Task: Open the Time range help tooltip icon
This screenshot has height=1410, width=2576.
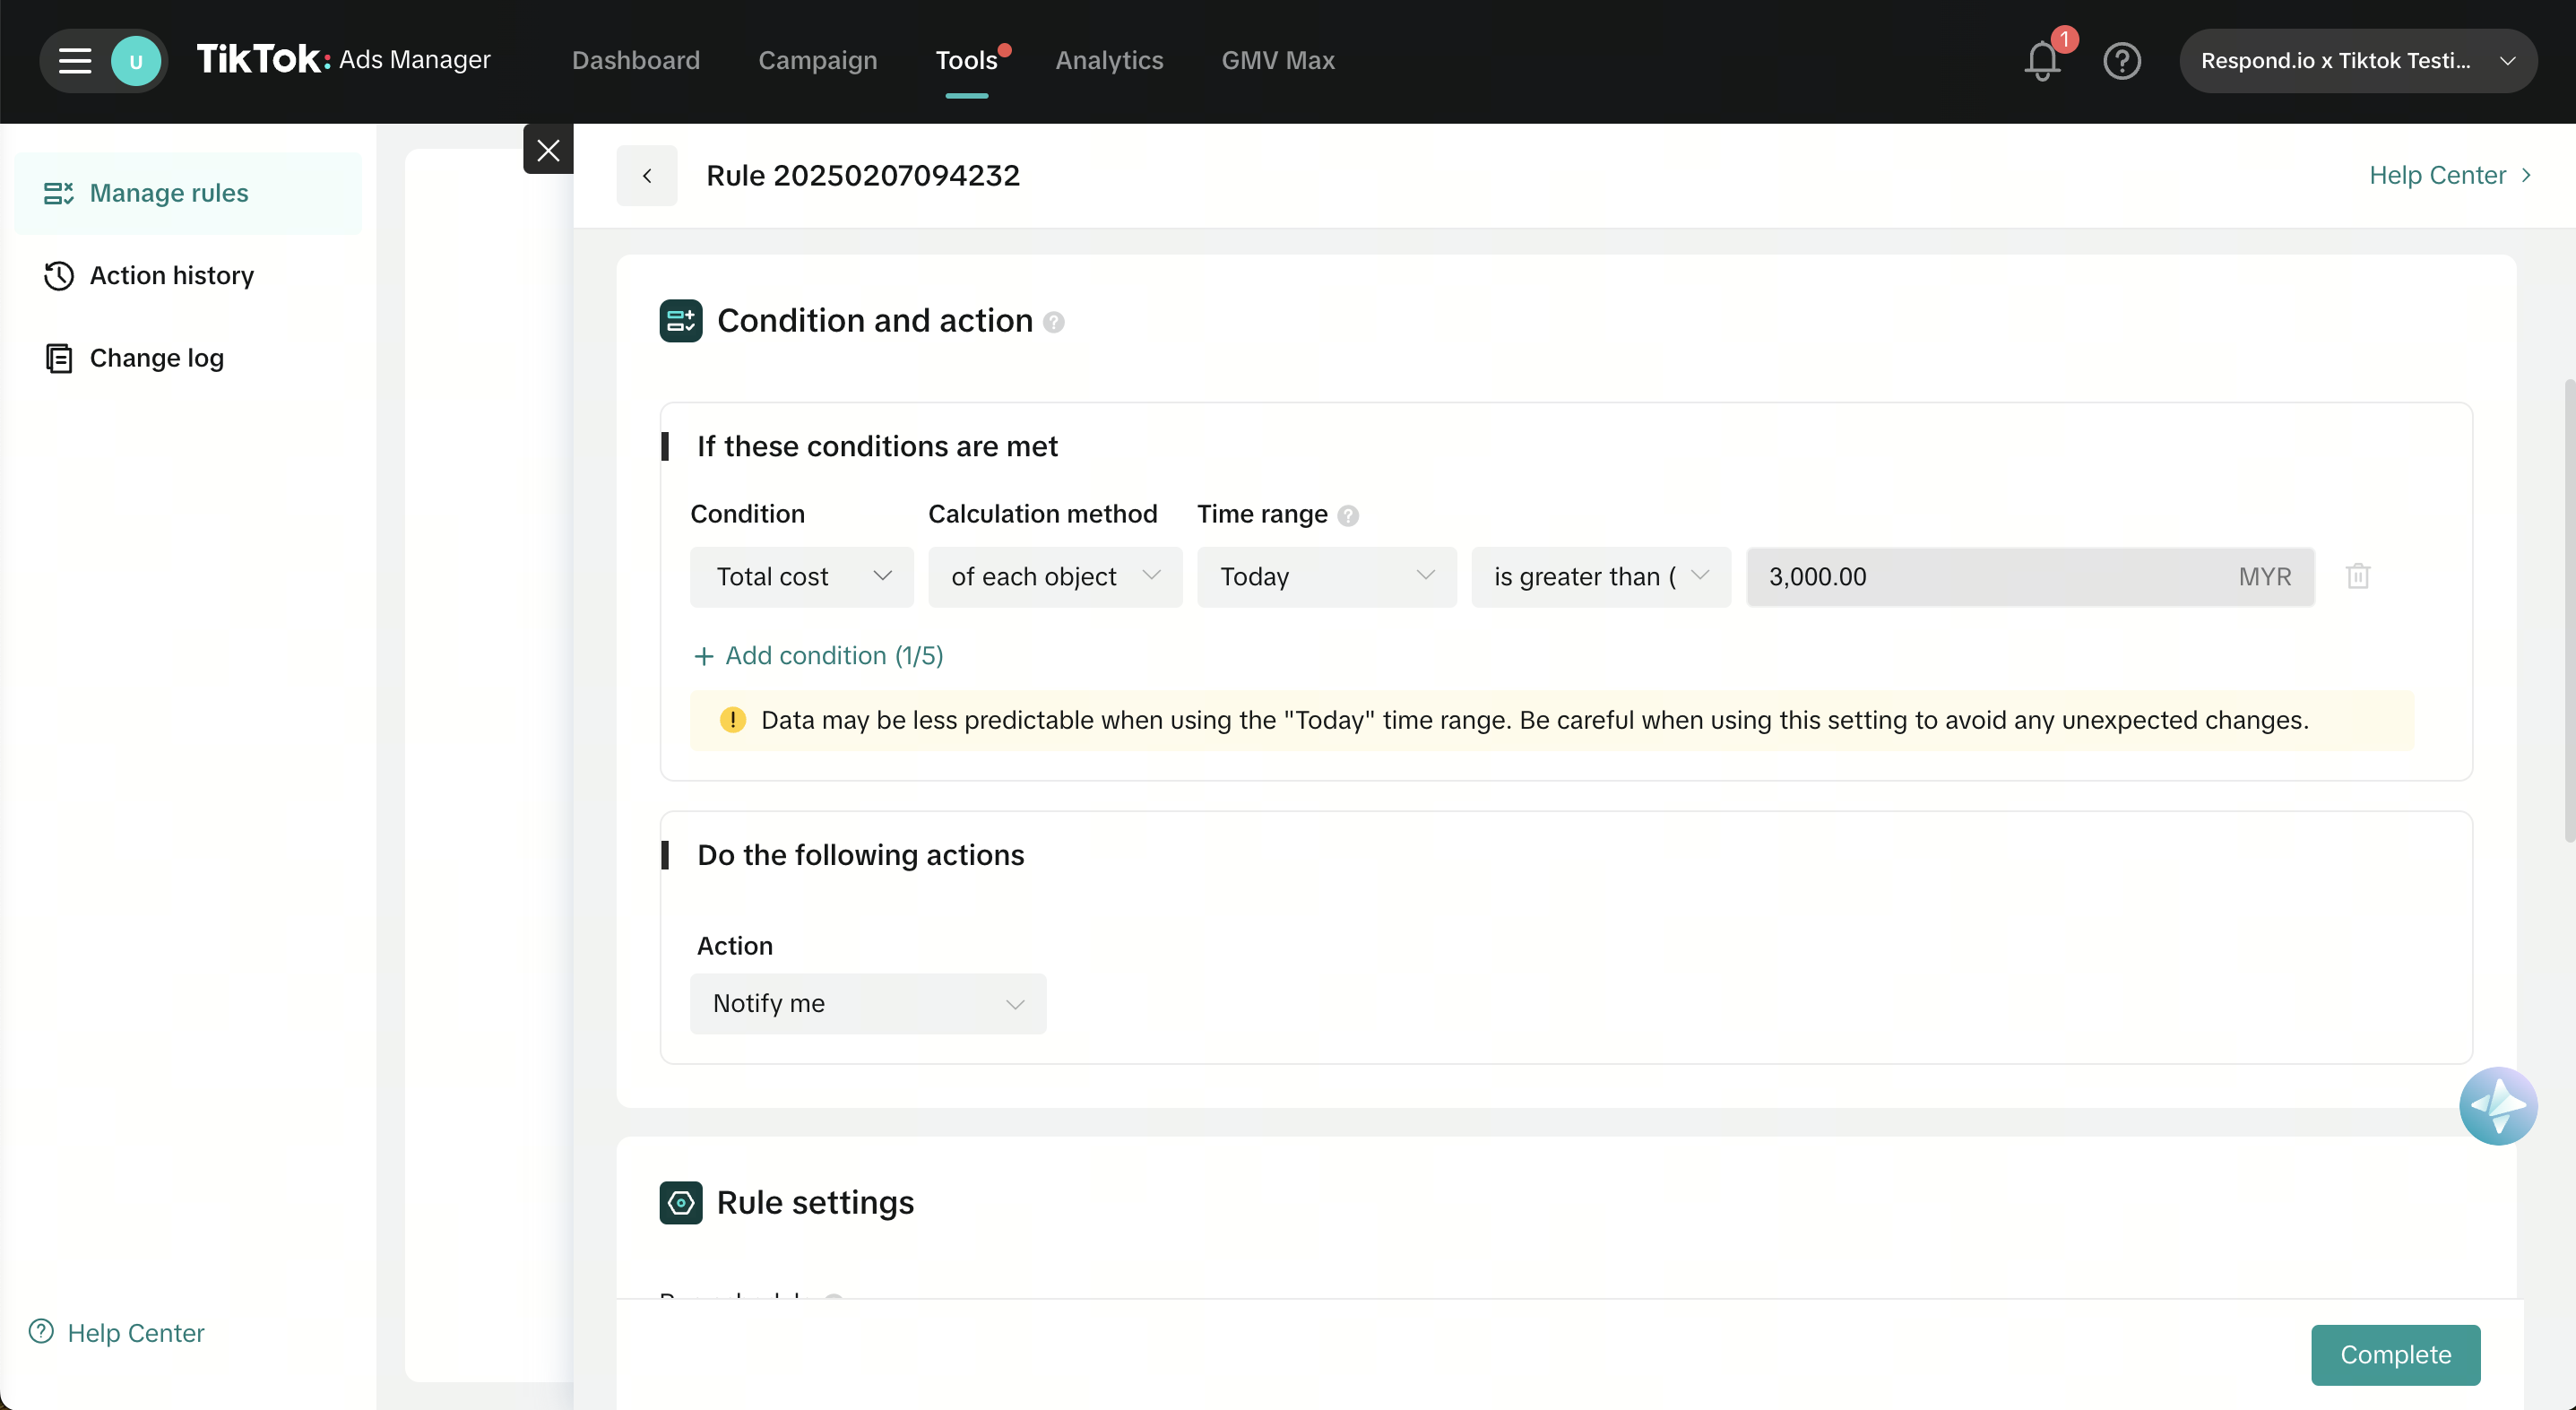Action: 1347,515
